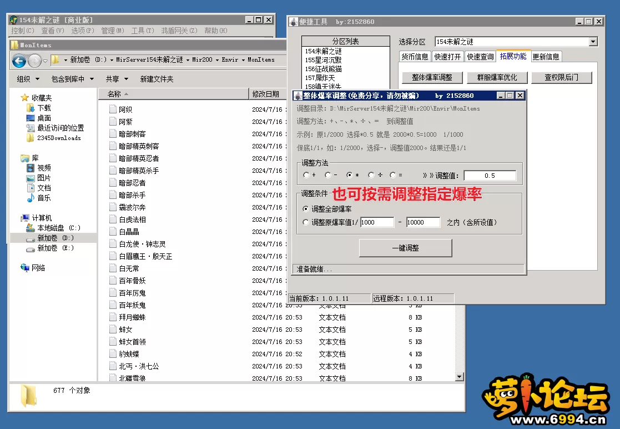The height and width of the screenshot is (429, 620).
Task: Expand MirServer154未解之谜 breadcrumb arrow
Action: (188, 60)
